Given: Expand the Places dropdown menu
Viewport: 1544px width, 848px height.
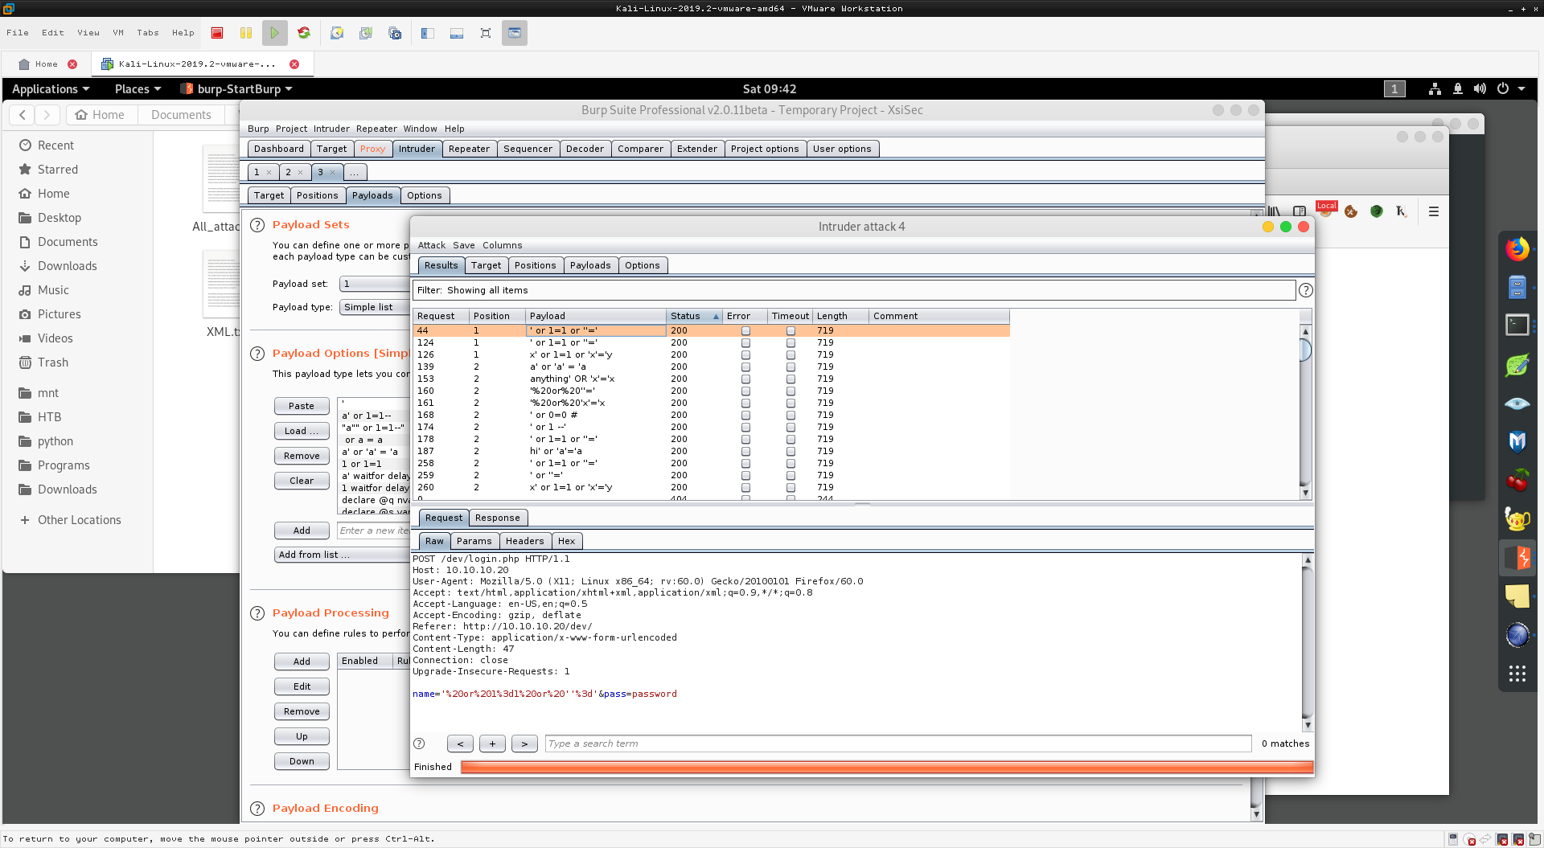Looking at the screenshot, I should (x=138, y=89).
